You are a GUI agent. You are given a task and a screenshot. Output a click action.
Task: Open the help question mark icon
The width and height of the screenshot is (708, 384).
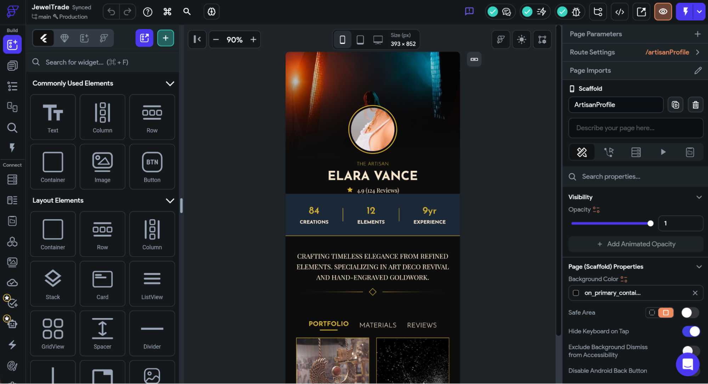tap(148, 12)
